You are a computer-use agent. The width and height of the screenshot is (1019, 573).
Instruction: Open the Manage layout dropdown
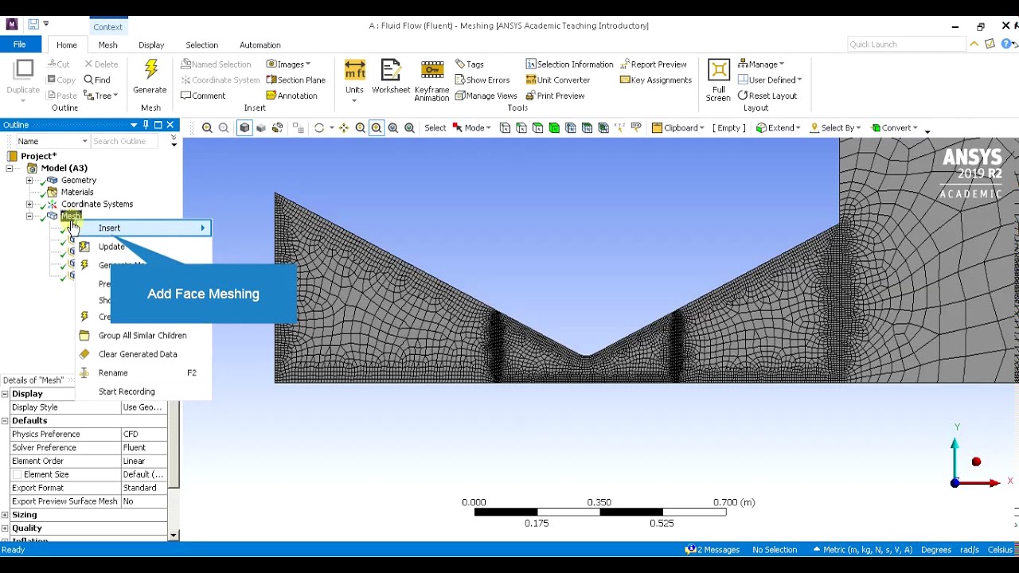[x=761, y=64]
